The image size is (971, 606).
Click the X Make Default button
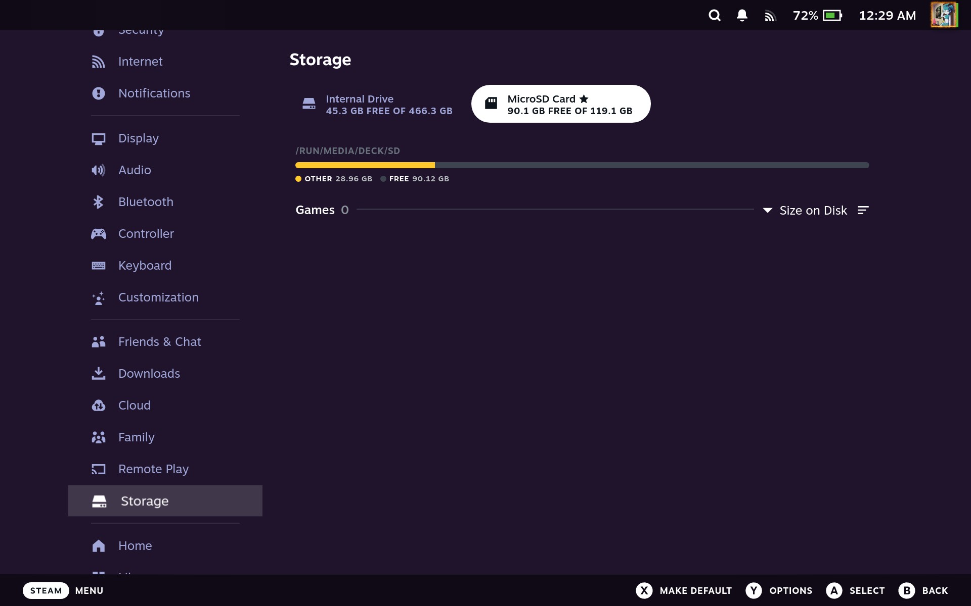click(684, 590)
